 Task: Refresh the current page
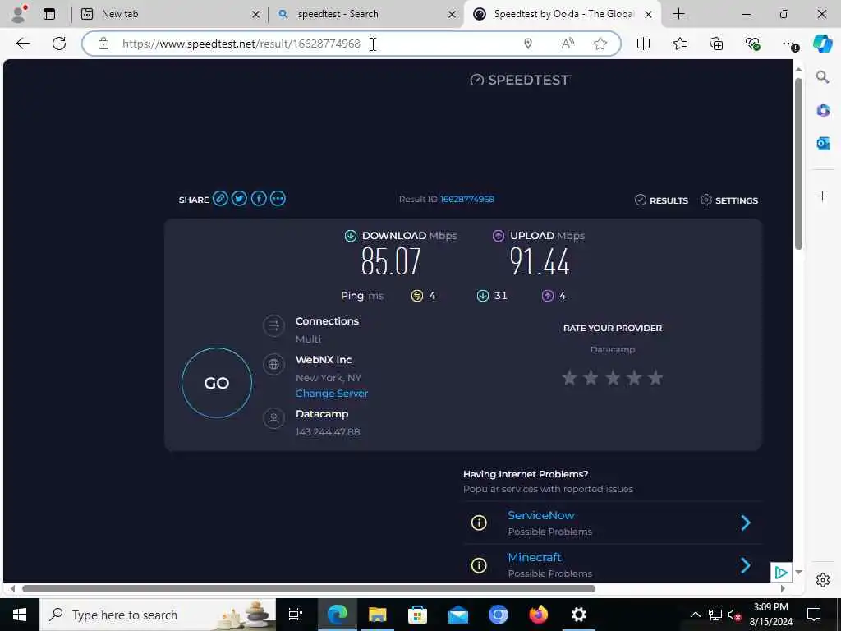(59, 44)
